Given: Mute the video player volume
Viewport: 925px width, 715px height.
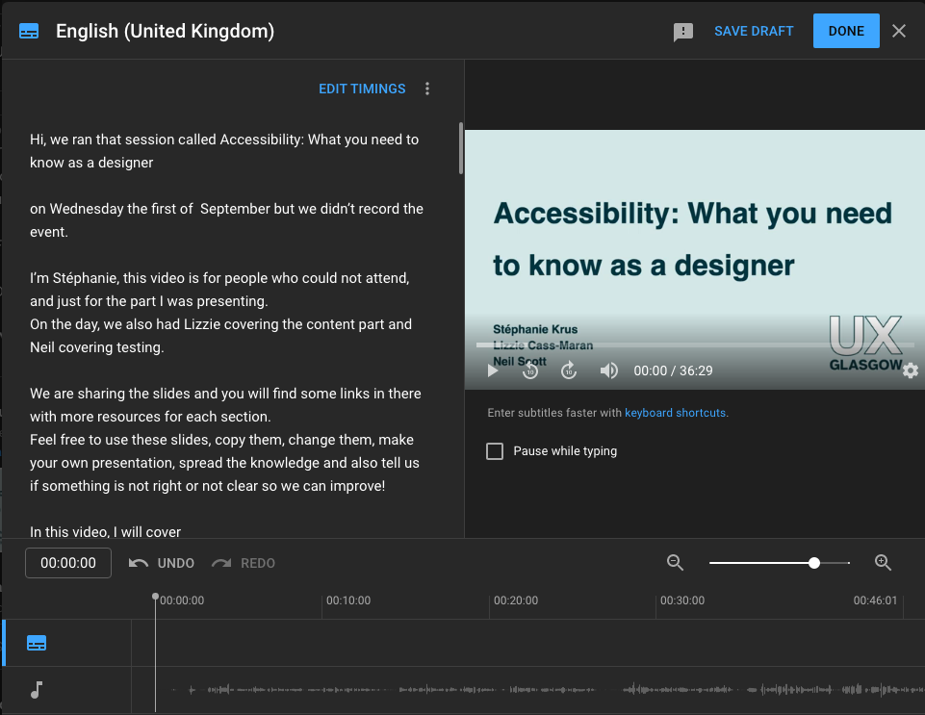Looking at the screenshot, I should 608,370.
